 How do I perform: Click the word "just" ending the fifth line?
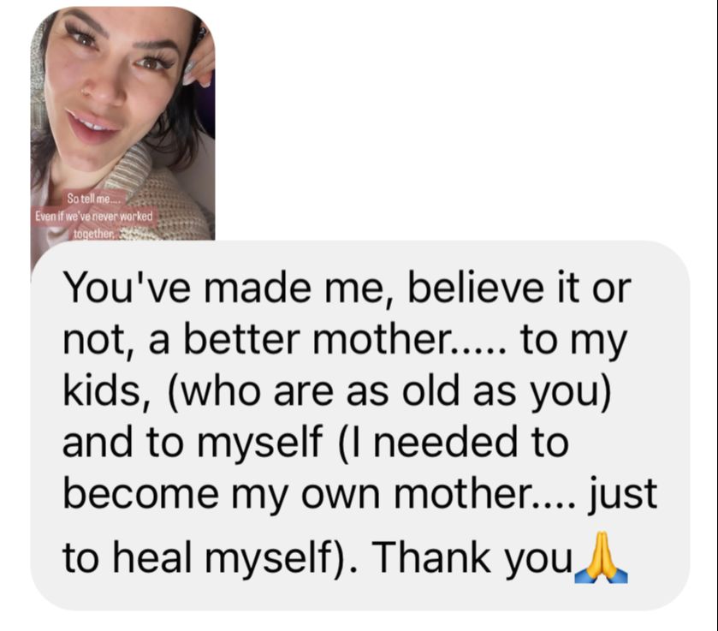(622, 494)
